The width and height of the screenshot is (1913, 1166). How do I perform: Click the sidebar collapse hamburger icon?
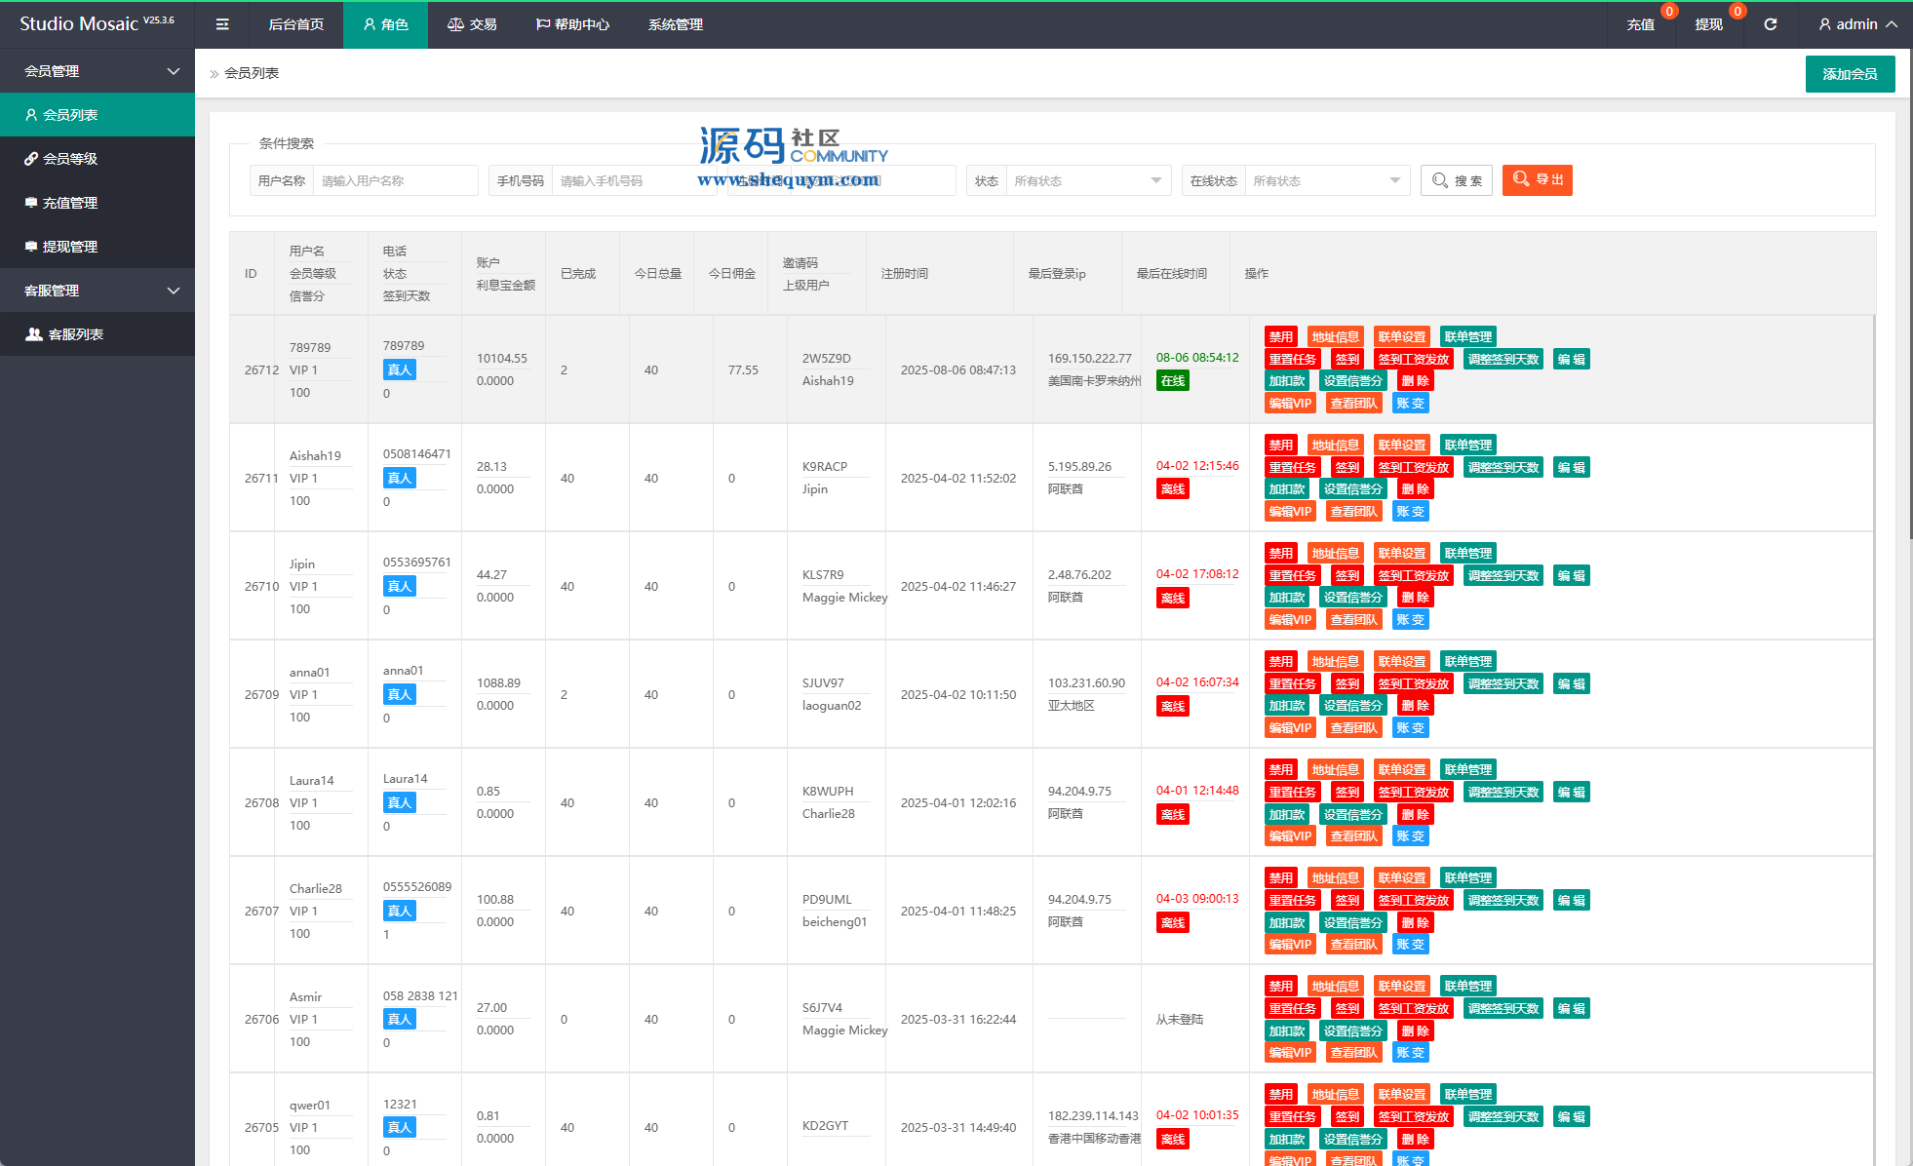[x=222, y=24]
